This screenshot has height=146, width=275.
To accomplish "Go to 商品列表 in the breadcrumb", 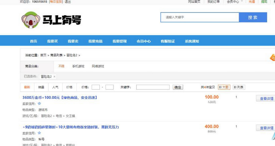I will point(56,55).
